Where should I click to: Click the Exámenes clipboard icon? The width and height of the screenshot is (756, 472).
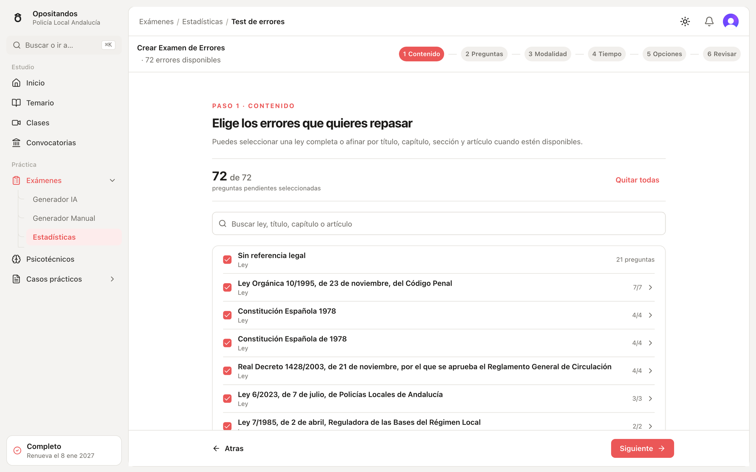click(16, 181)
